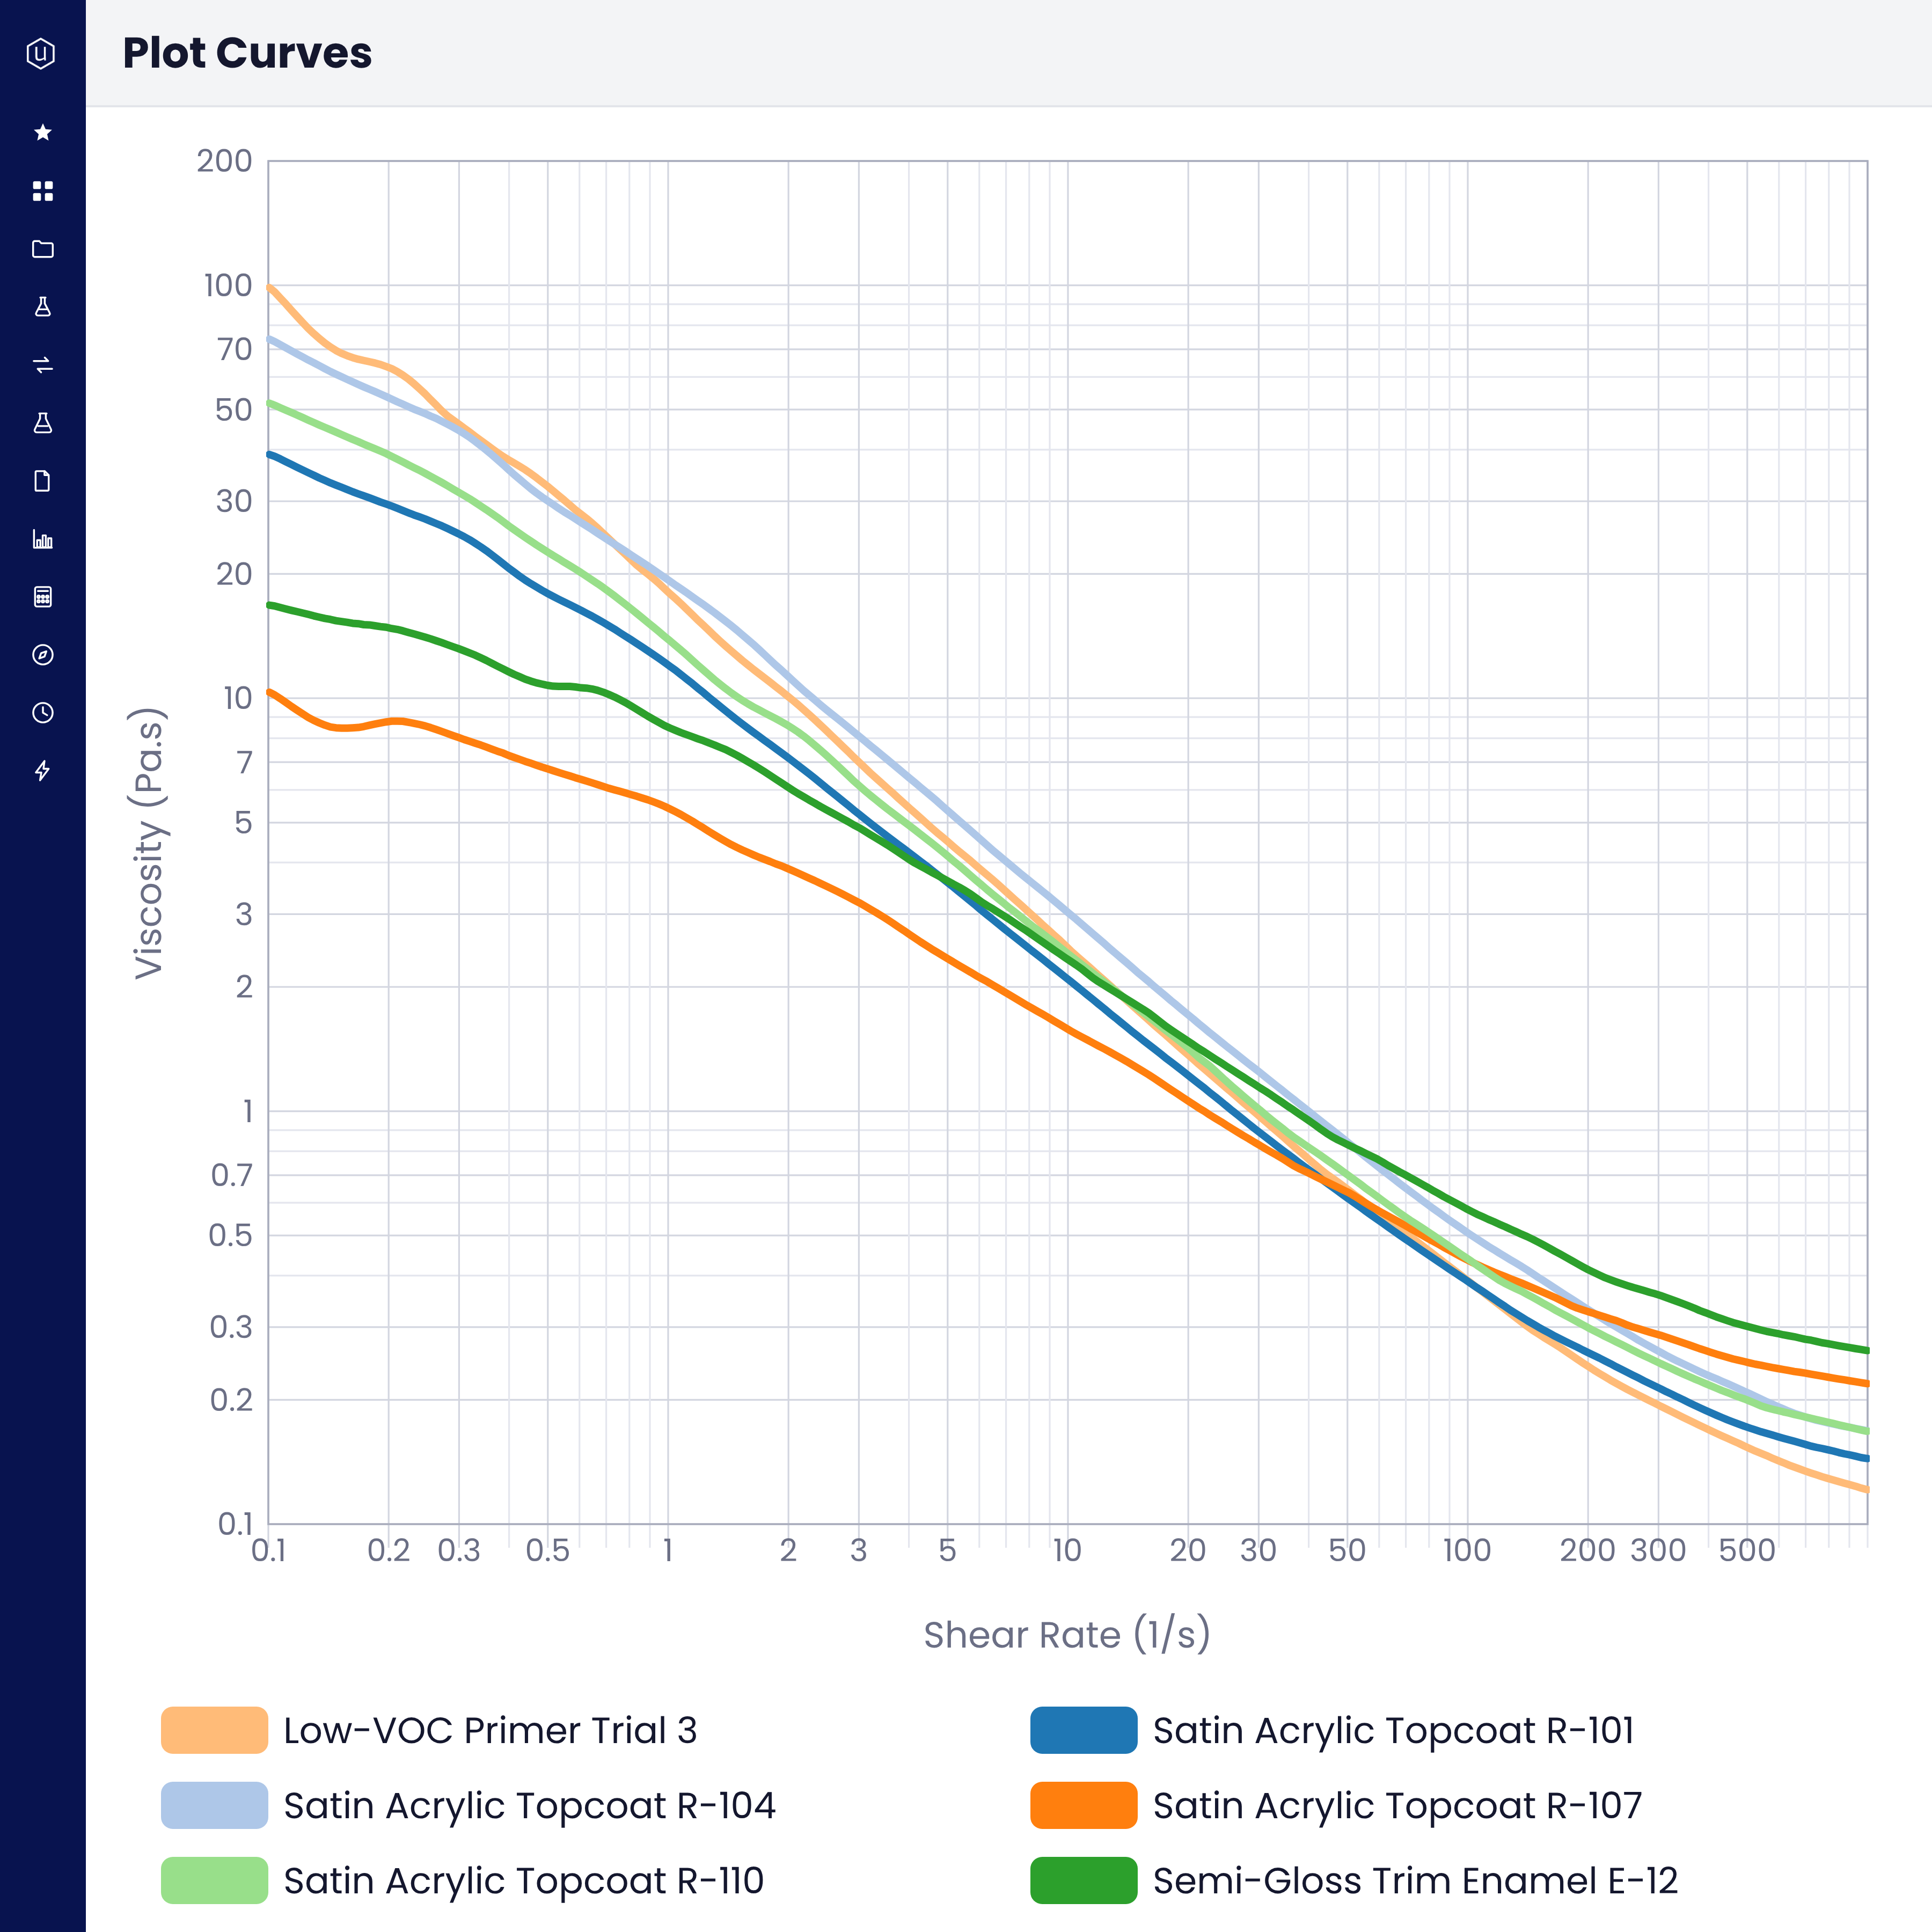The image size is (1932, 1932).
Task: Open the folder icon in sidebar
Action: 42,249
